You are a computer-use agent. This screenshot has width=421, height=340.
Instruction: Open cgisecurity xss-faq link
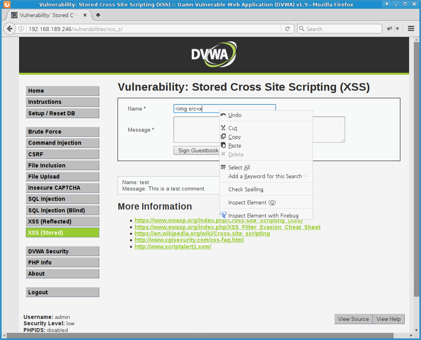click(189, 240)
